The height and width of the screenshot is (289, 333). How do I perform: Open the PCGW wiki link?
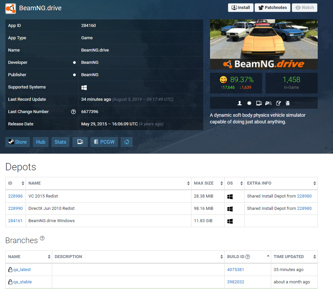[104, 142]
